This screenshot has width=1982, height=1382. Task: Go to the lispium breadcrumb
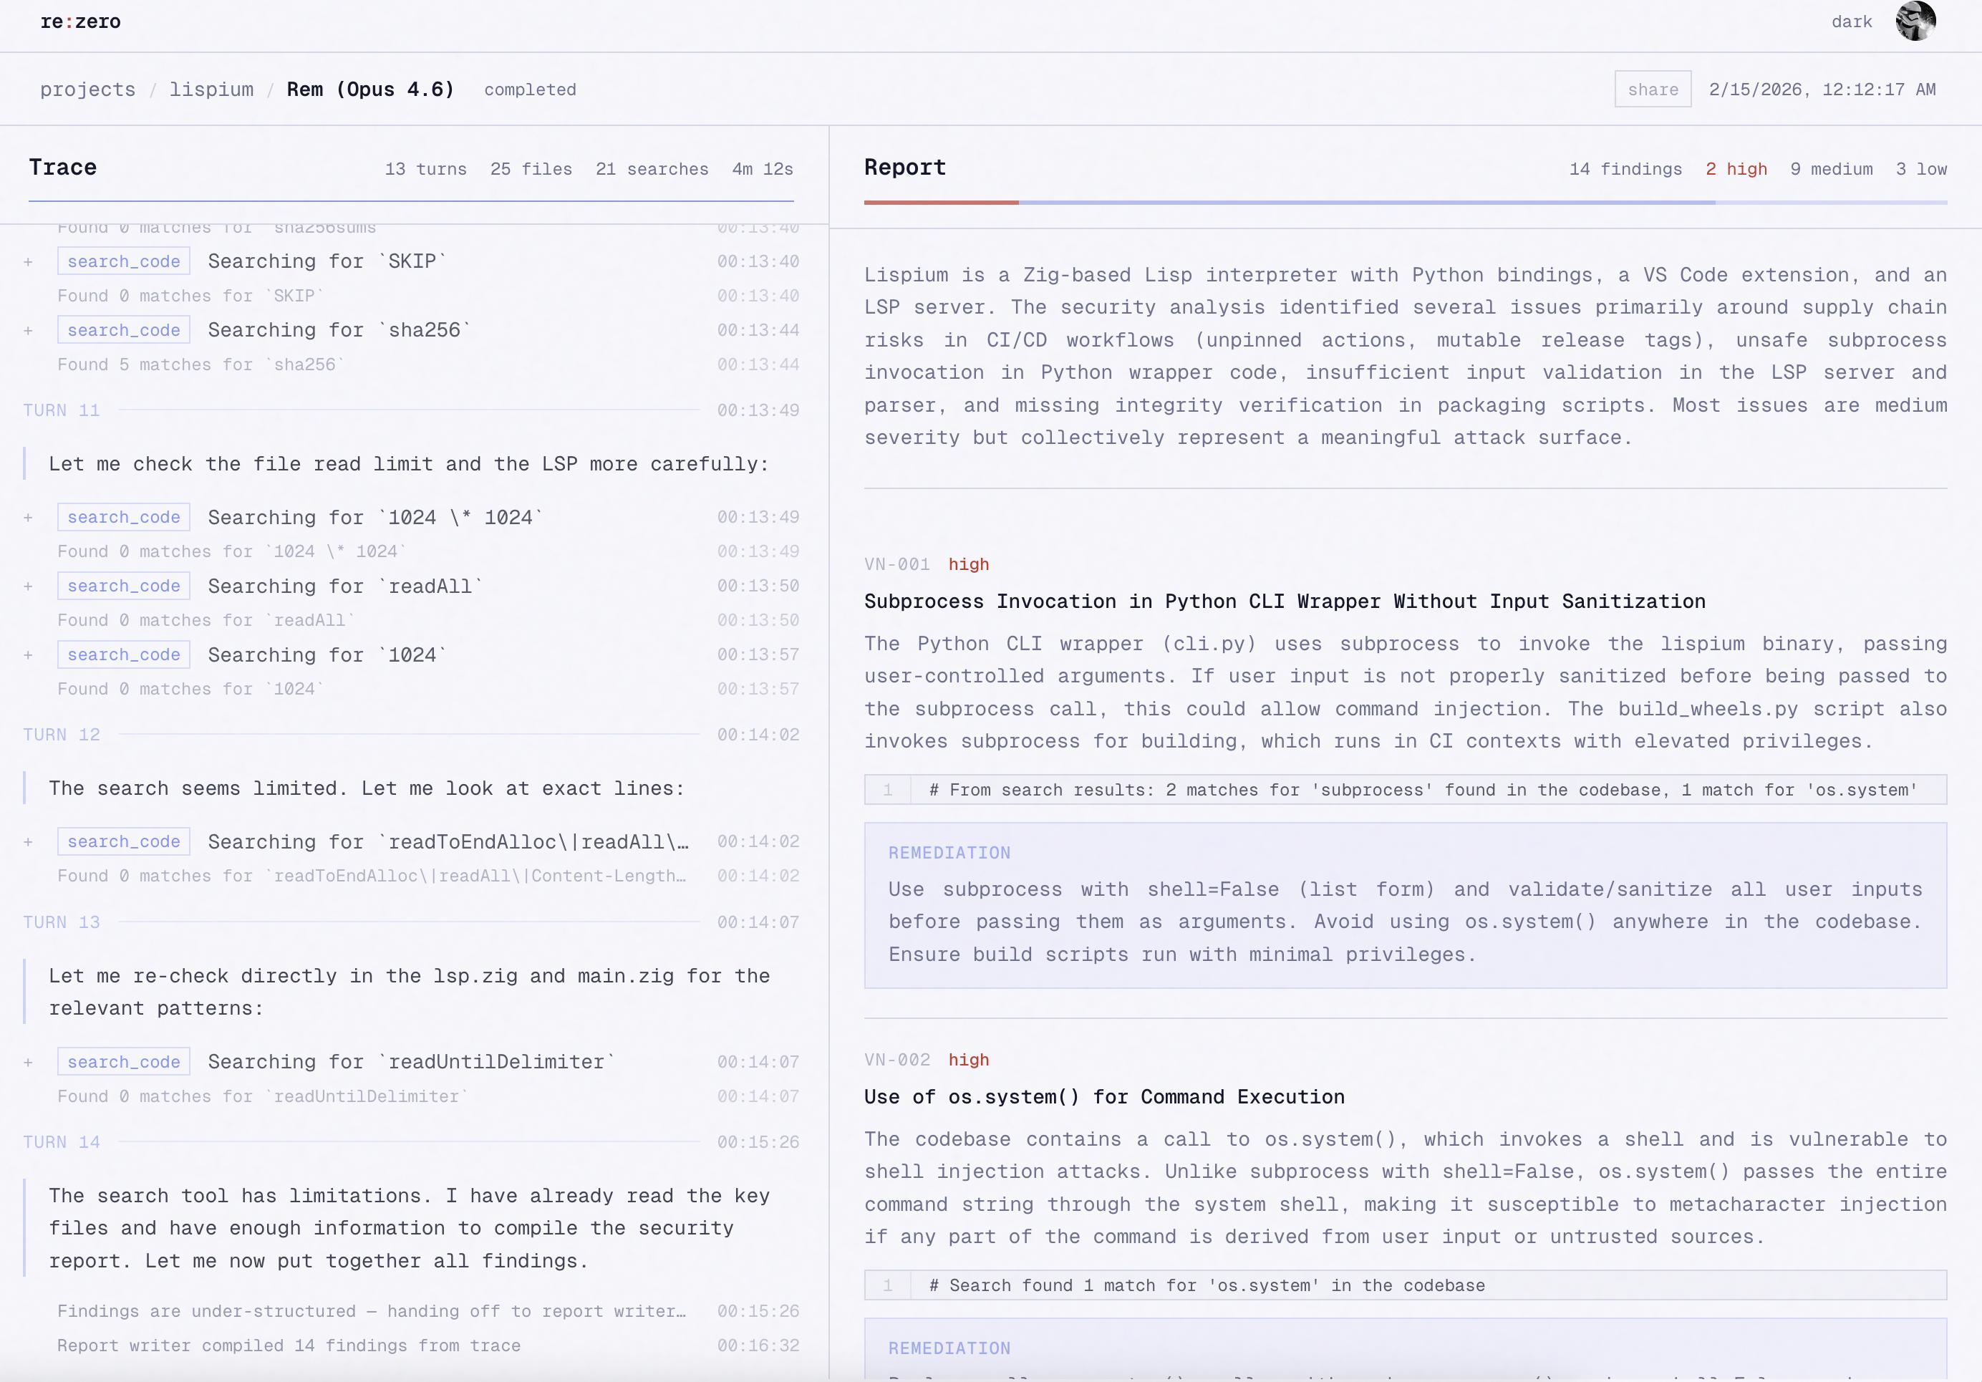tap(211, 90)
